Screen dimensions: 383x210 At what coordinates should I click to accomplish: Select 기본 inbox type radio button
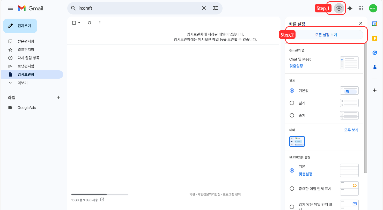point(292,170)
